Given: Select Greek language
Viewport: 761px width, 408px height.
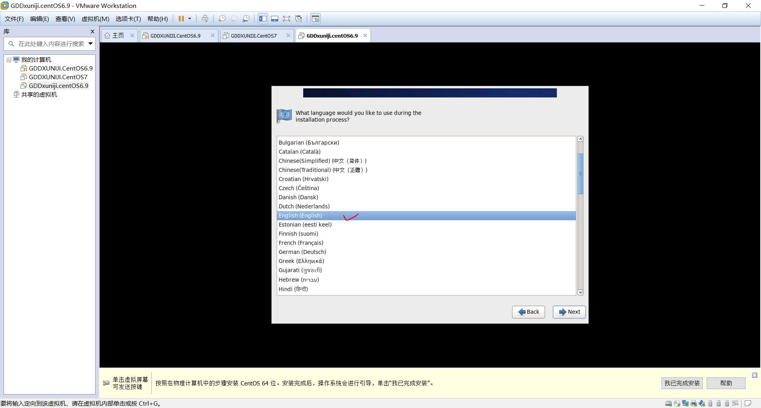Looking at the screenshot, I should pos(426,261).
